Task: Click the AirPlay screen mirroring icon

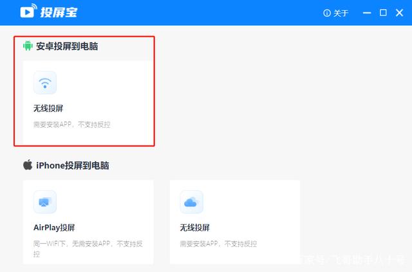Action: coord(45,202)
